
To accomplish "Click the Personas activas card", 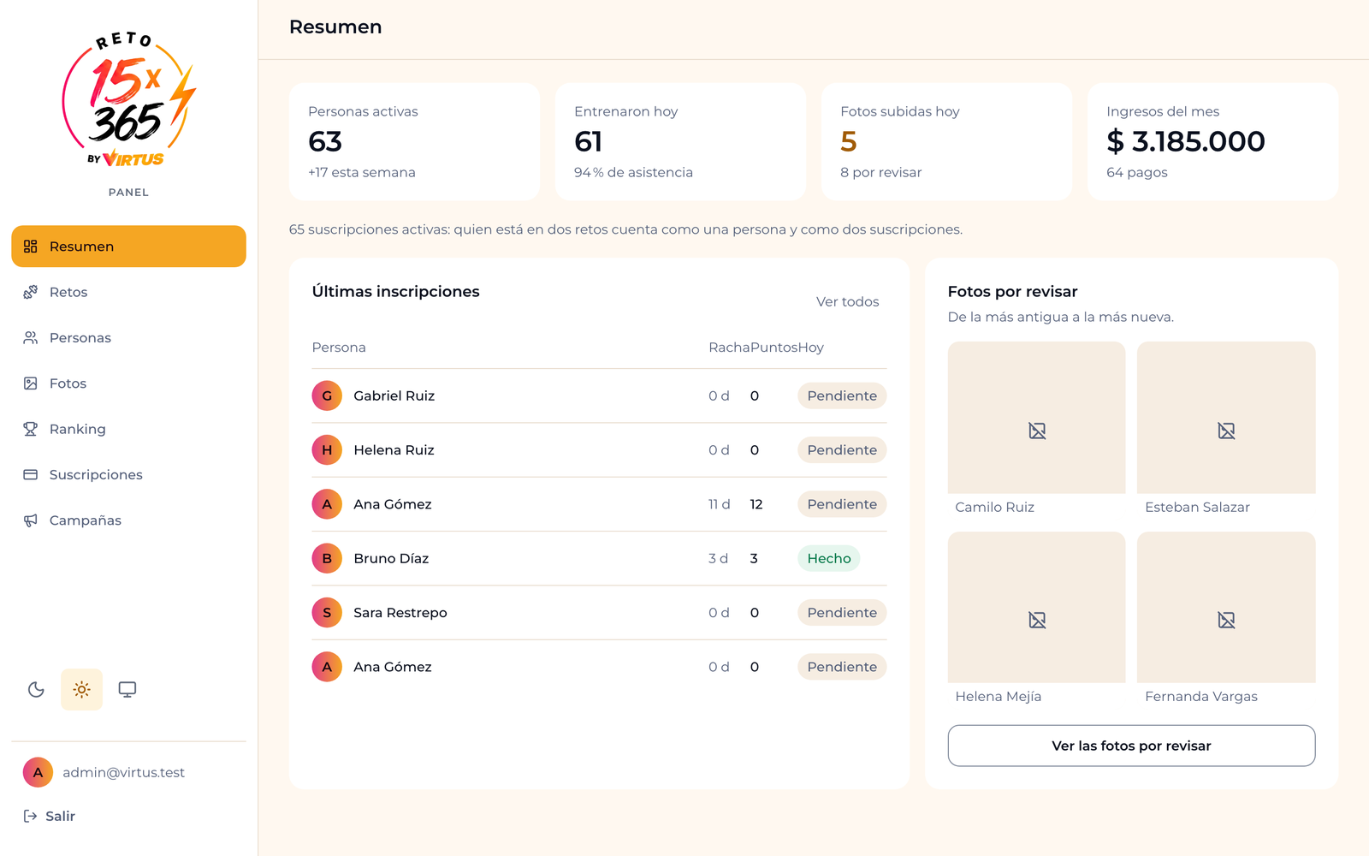I will [414, 142].
